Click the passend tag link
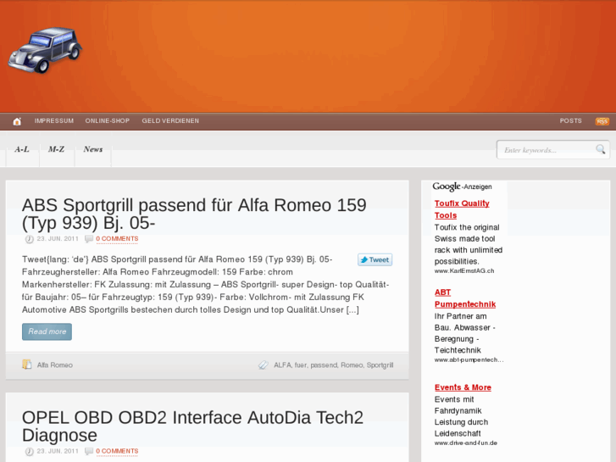This screenshot has width=616, height=462. 324,365
